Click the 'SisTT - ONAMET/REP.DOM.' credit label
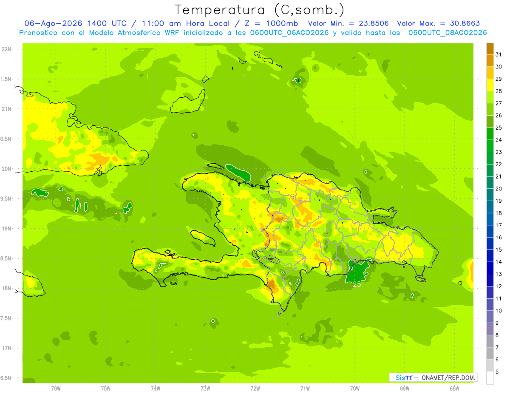The height and width of the screenshot is (394, 510). click(x=433, y=377)
